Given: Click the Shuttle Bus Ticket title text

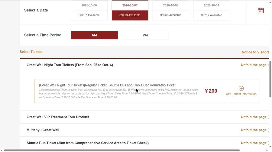Looking at the screenshot, I should pos(88,143).
